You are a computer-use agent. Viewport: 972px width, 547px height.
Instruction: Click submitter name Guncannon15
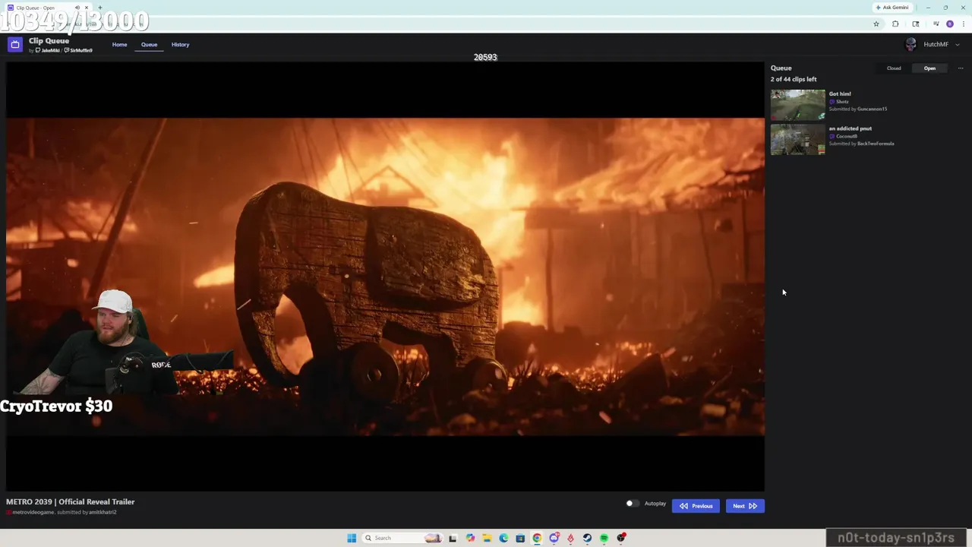point(872,109)
